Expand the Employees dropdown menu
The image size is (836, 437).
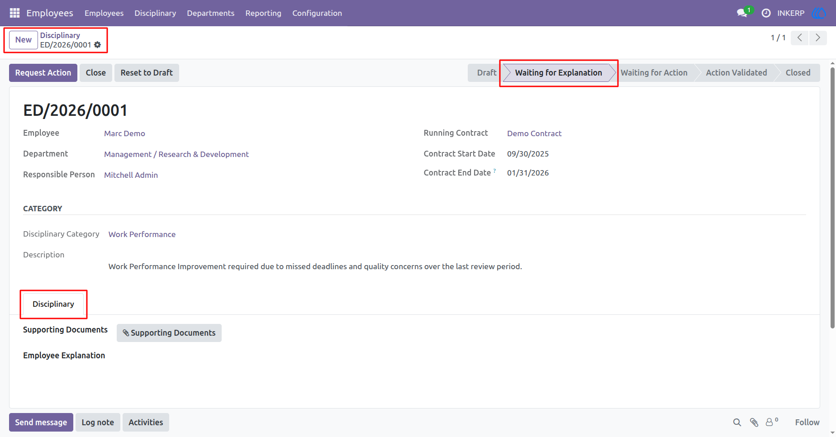(104, 13)
